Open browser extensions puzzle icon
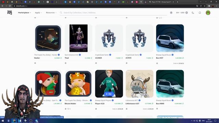This screenshot has height=123, width=219. [x=209, y=6]
